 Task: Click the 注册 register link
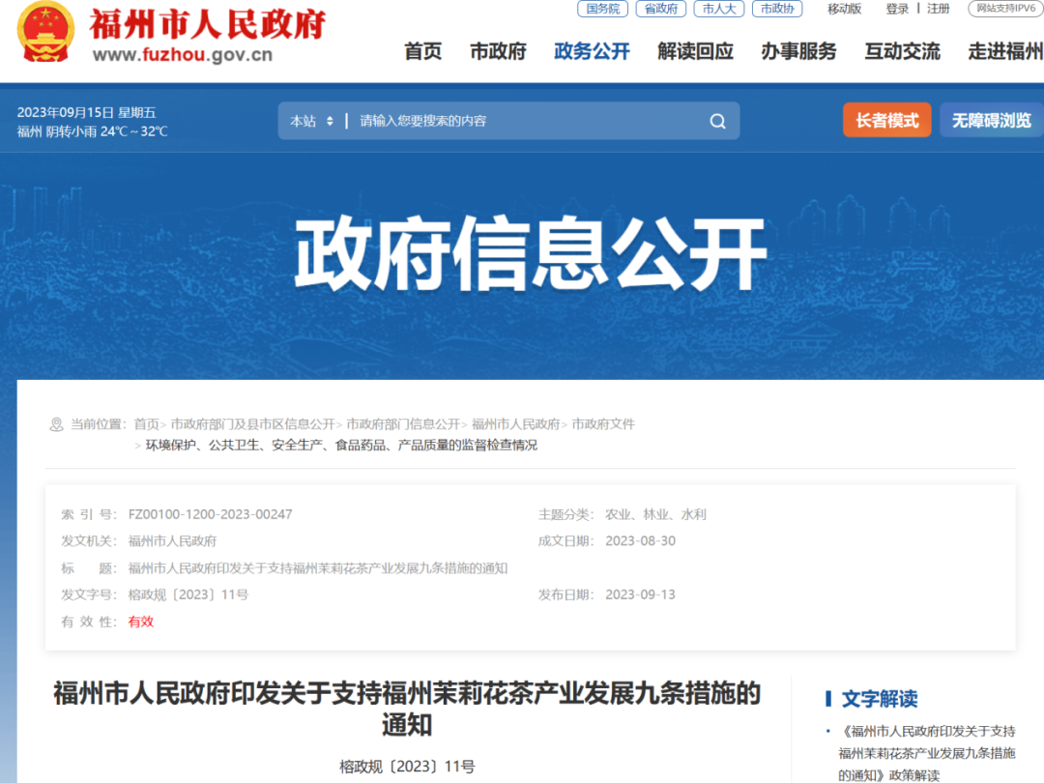pyautogui.click(x=938, y=9)
